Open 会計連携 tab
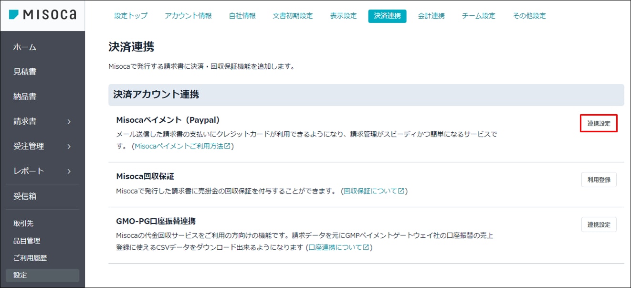 (x=431, y=16)
